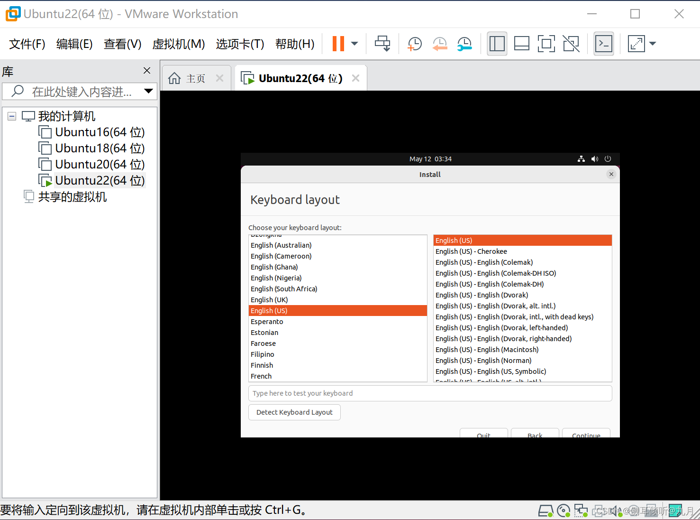Click the Continue button
Viewport: 700px width, 520px height.
586,433
